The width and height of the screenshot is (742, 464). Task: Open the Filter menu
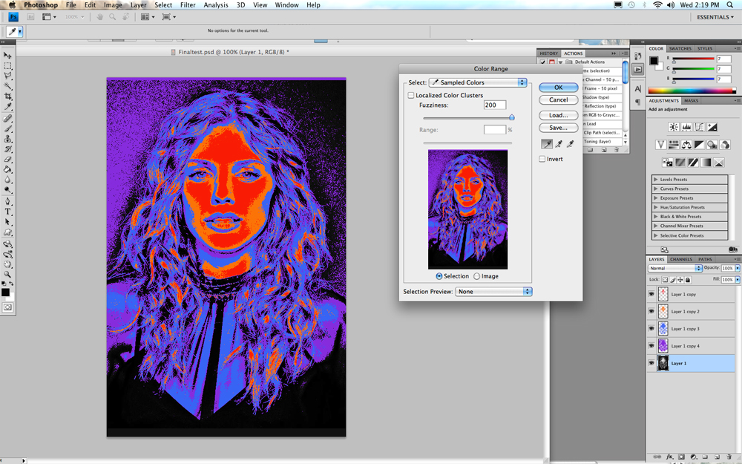(x=188, y=4)
